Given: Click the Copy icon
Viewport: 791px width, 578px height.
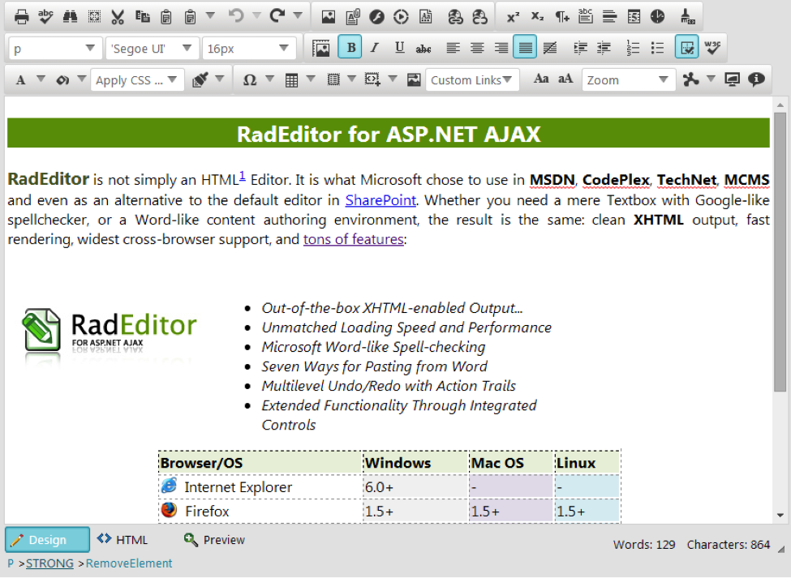Looking at the screenshot, I should pyautogui.click(x=142, y=17).
